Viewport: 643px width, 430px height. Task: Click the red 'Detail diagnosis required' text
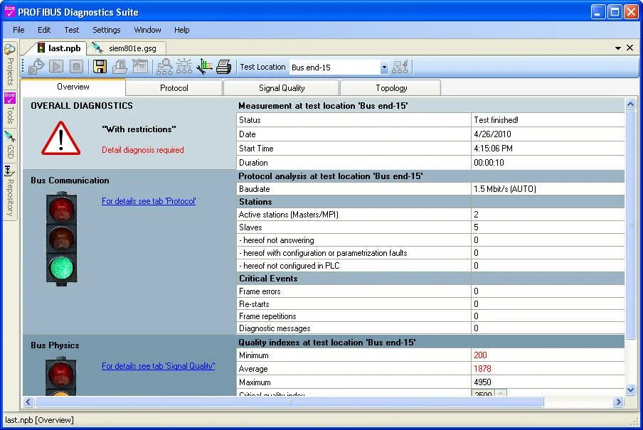(x=143, y=150)
